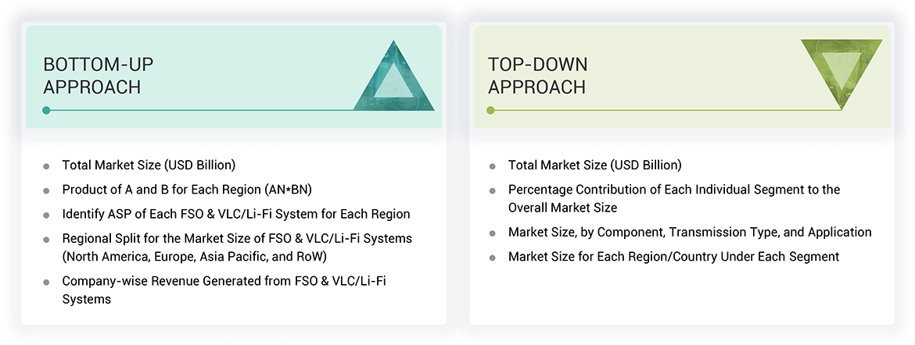
Task: Click Market Size for Each Region/Country text
Action: point(673,257)
